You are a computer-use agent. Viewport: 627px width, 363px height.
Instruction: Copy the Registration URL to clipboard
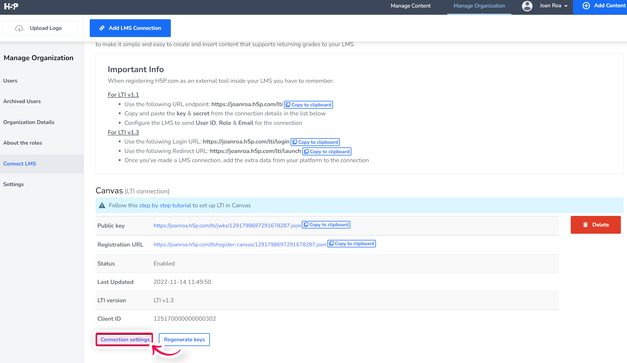coord(352,243)
